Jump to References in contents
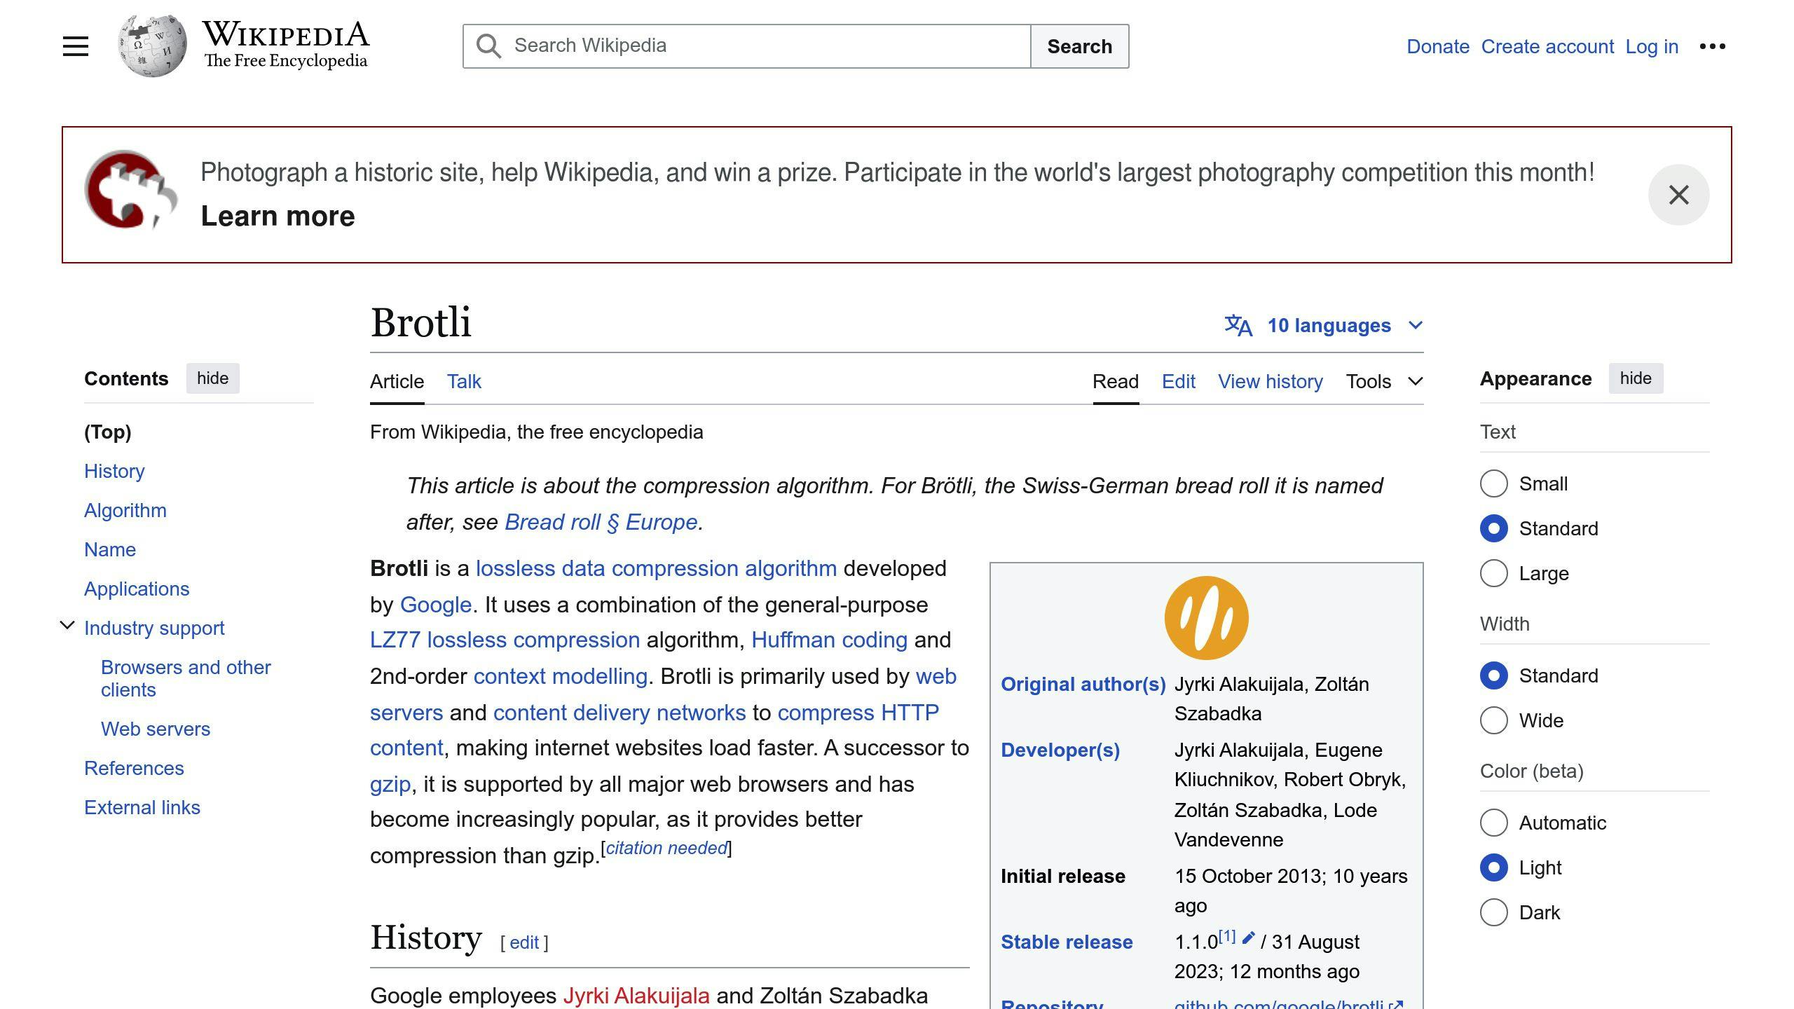 point(134,768)
